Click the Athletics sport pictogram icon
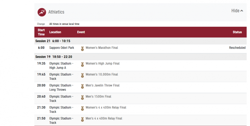 tap(42, 12)
